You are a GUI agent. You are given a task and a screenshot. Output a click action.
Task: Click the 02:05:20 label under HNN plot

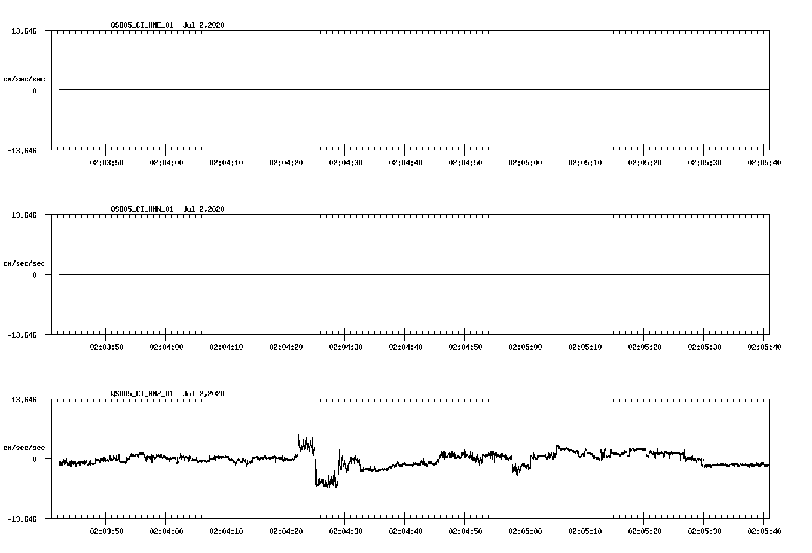[x=645, y=347]
